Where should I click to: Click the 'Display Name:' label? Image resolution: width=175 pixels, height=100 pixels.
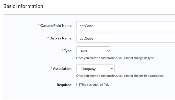point(61,38)
